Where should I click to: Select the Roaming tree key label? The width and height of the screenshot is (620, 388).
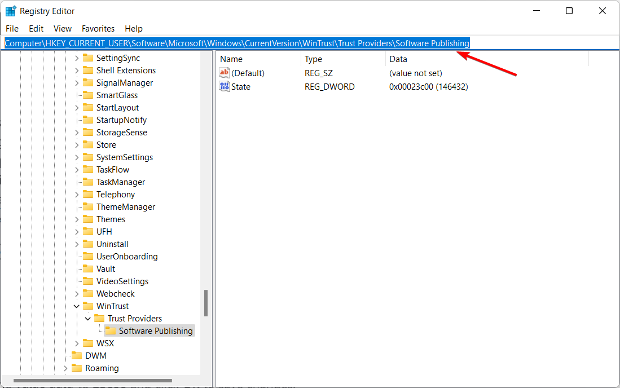tap(102, 368)
